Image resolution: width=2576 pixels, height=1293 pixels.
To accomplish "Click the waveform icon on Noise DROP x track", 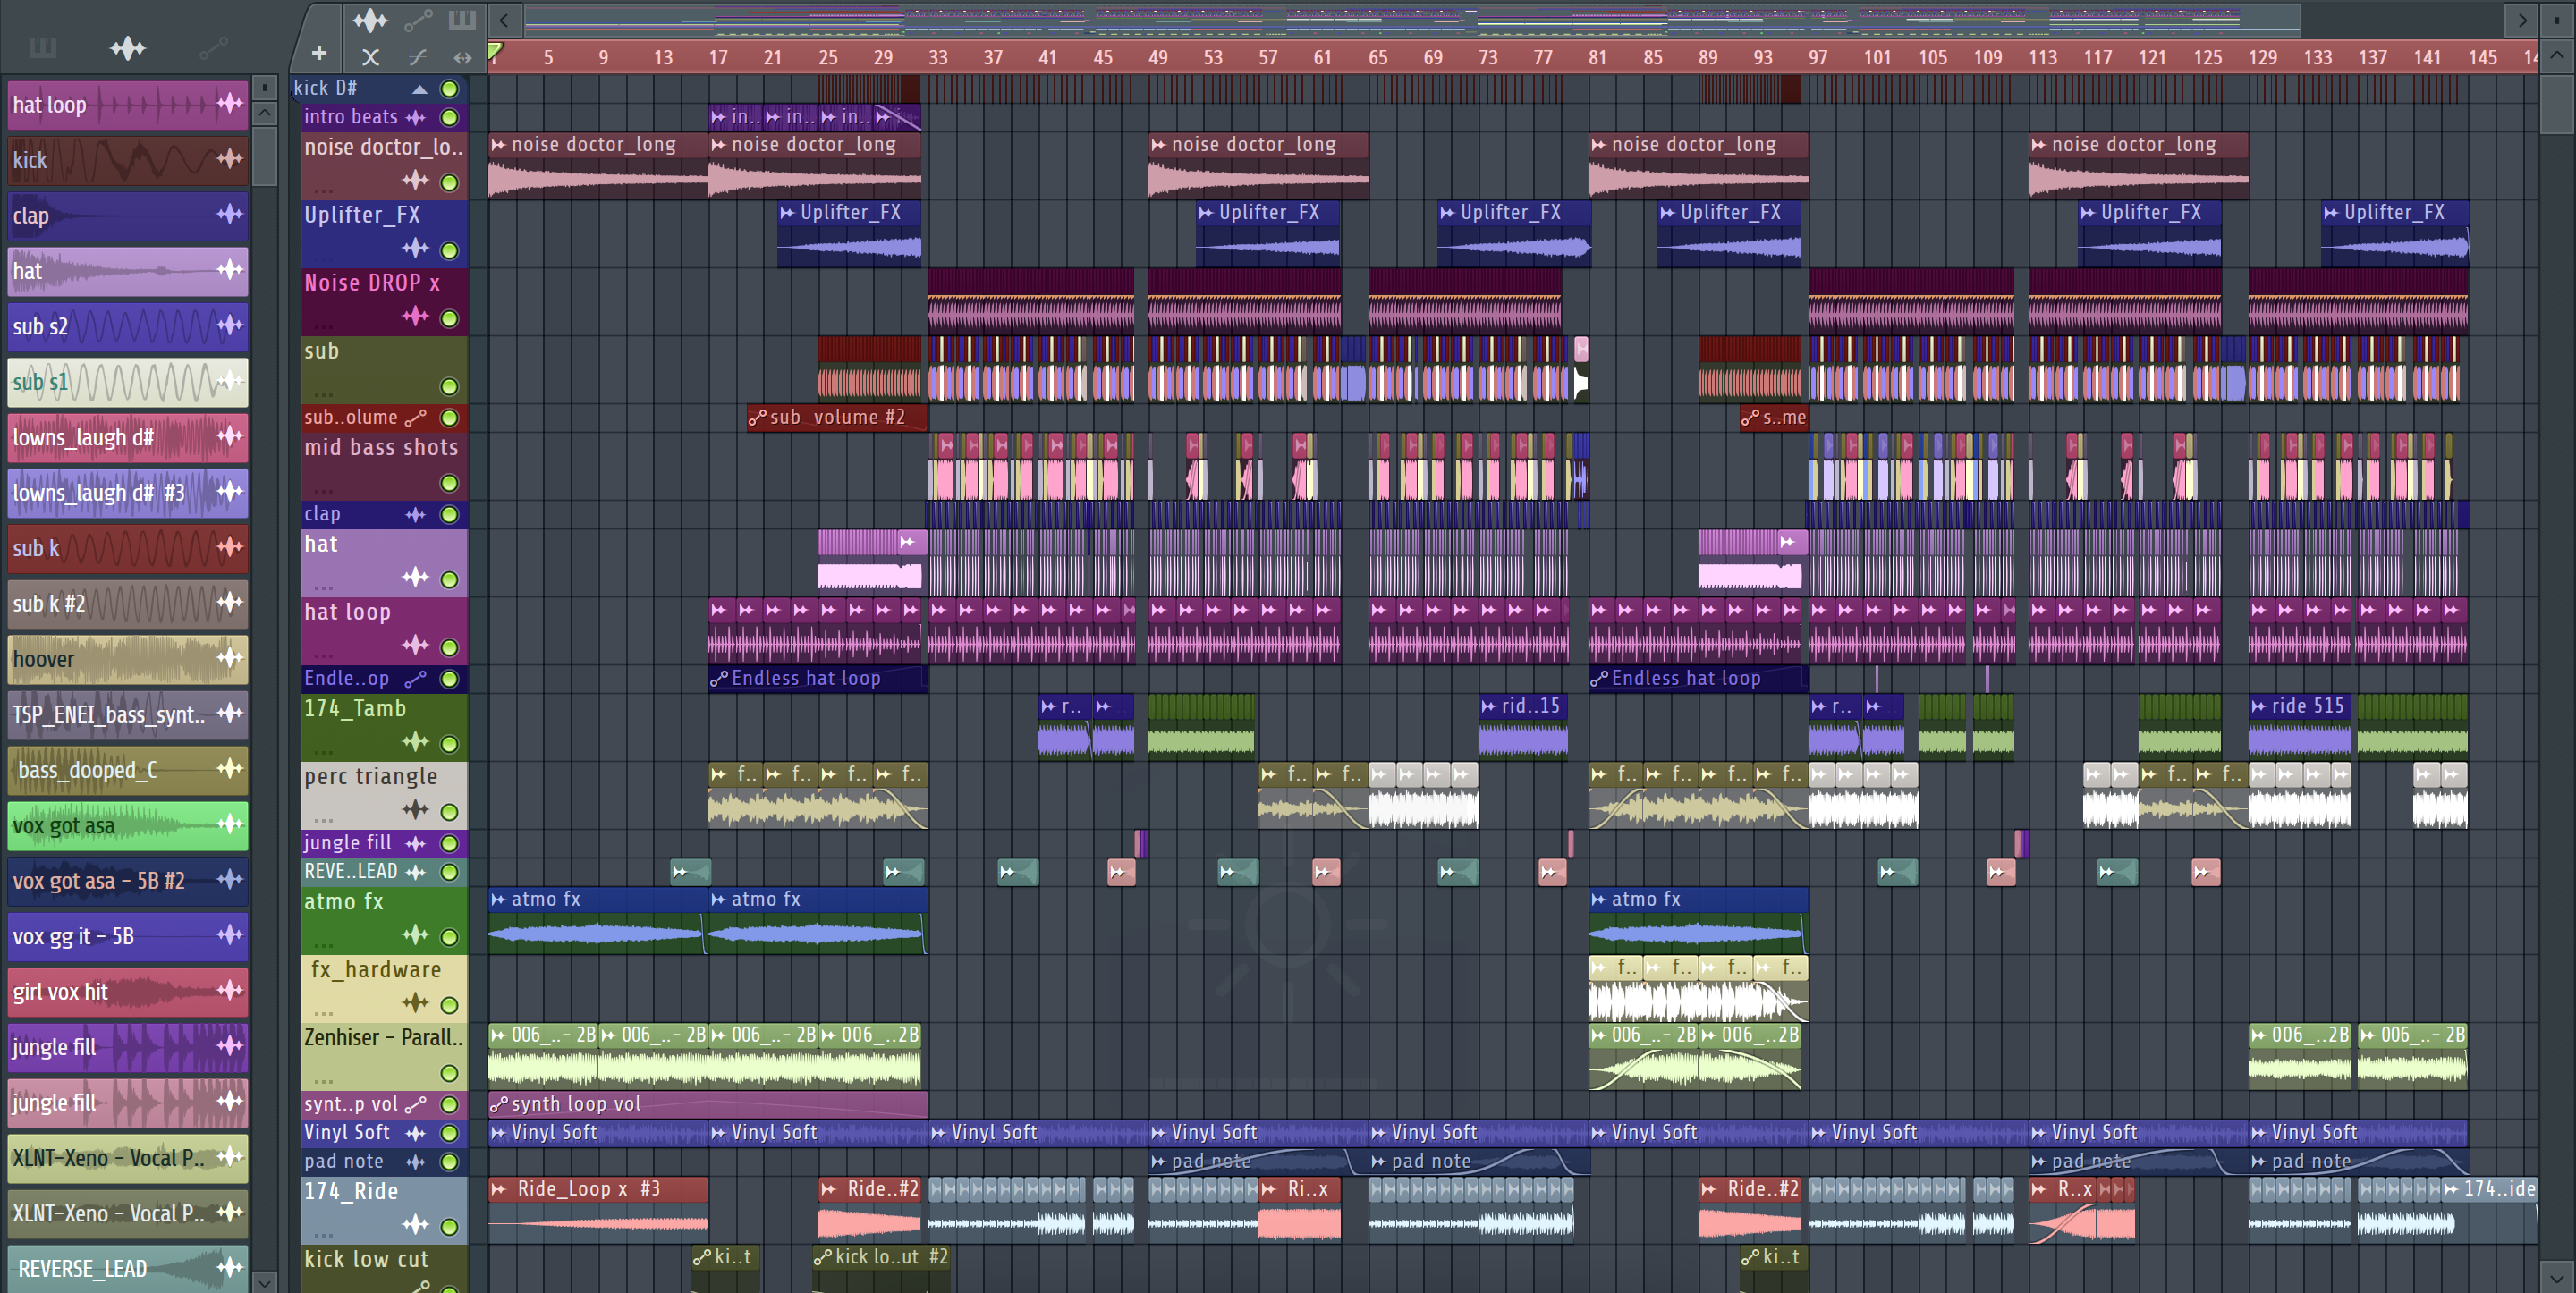I will 415,316.
